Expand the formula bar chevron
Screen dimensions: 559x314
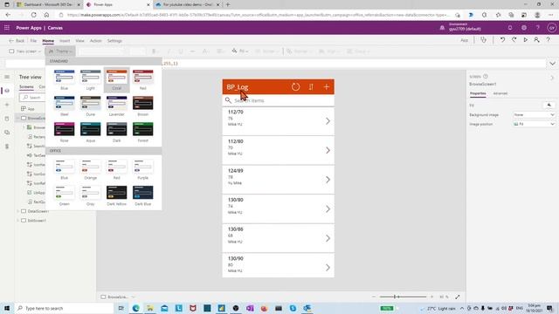552,64
